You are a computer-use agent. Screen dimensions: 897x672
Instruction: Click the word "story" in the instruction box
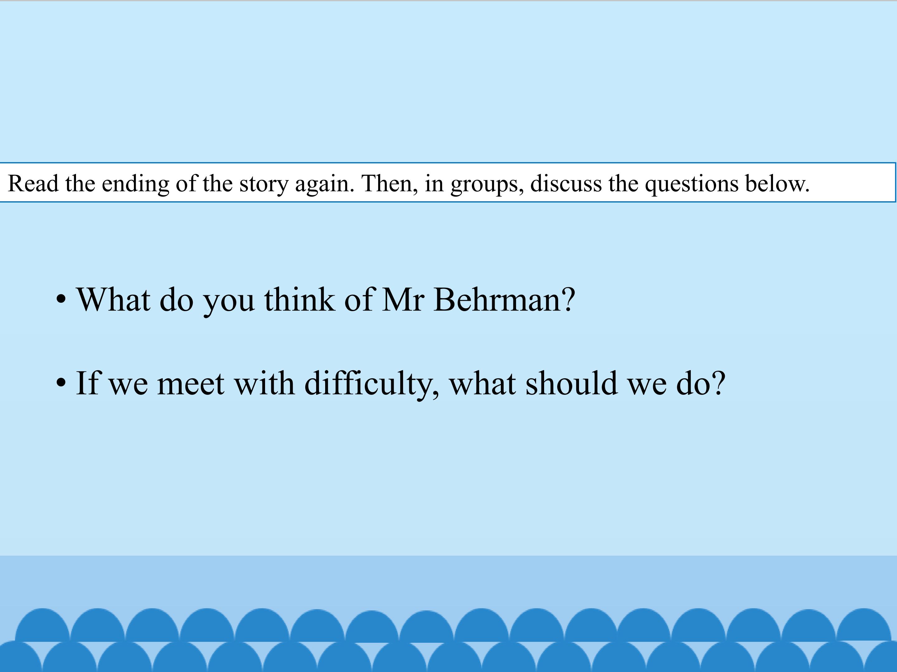tap(263, 184)
